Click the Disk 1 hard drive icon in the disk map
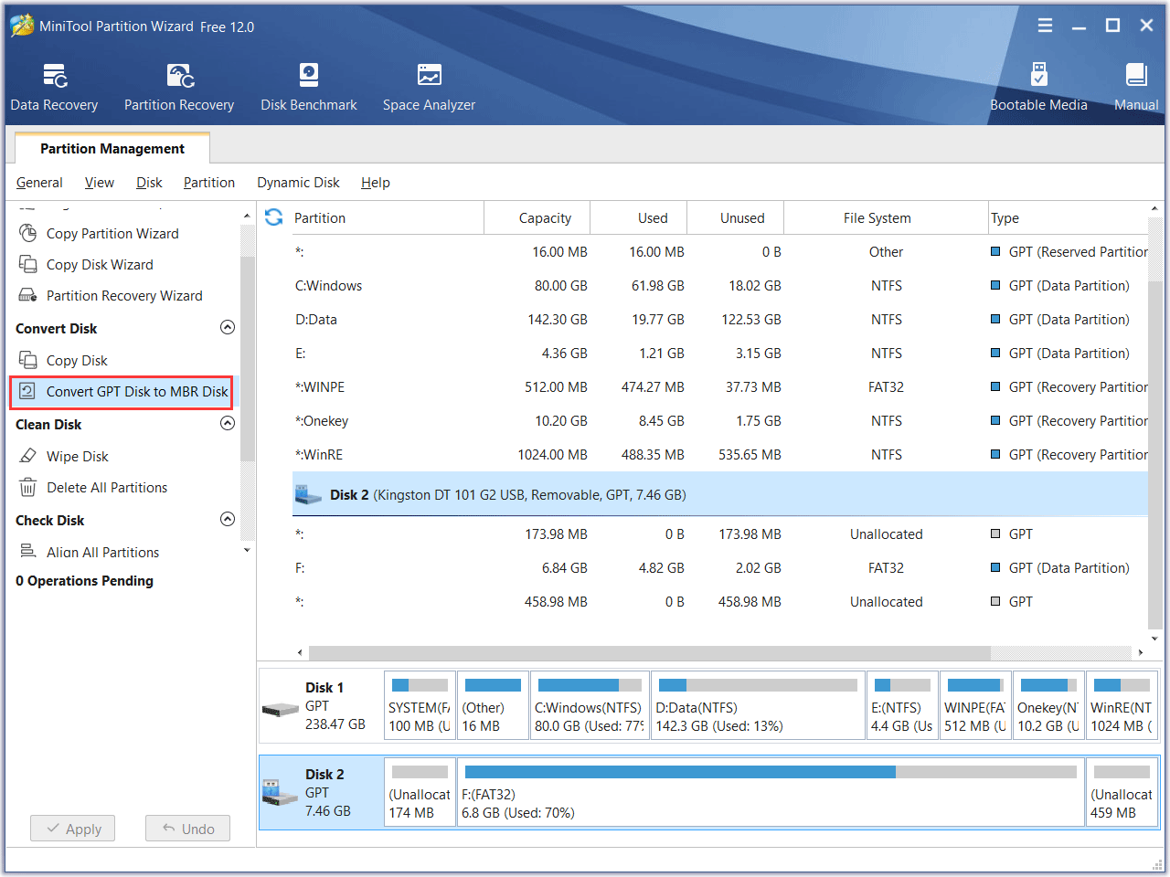The image size is (1170, 877). [281, 708]
